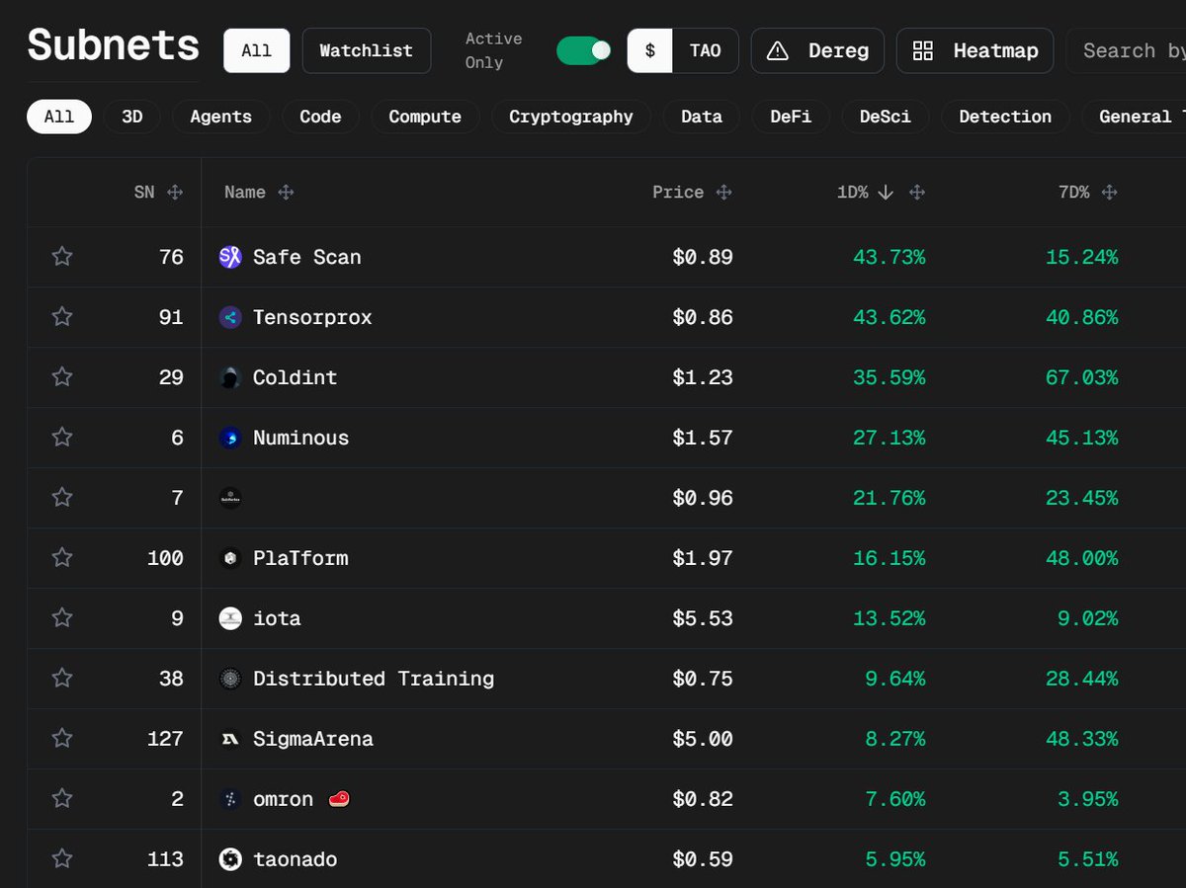1186x888 pixels.
Task: Open the Heatmap view
Action: [x=974, y=50]
